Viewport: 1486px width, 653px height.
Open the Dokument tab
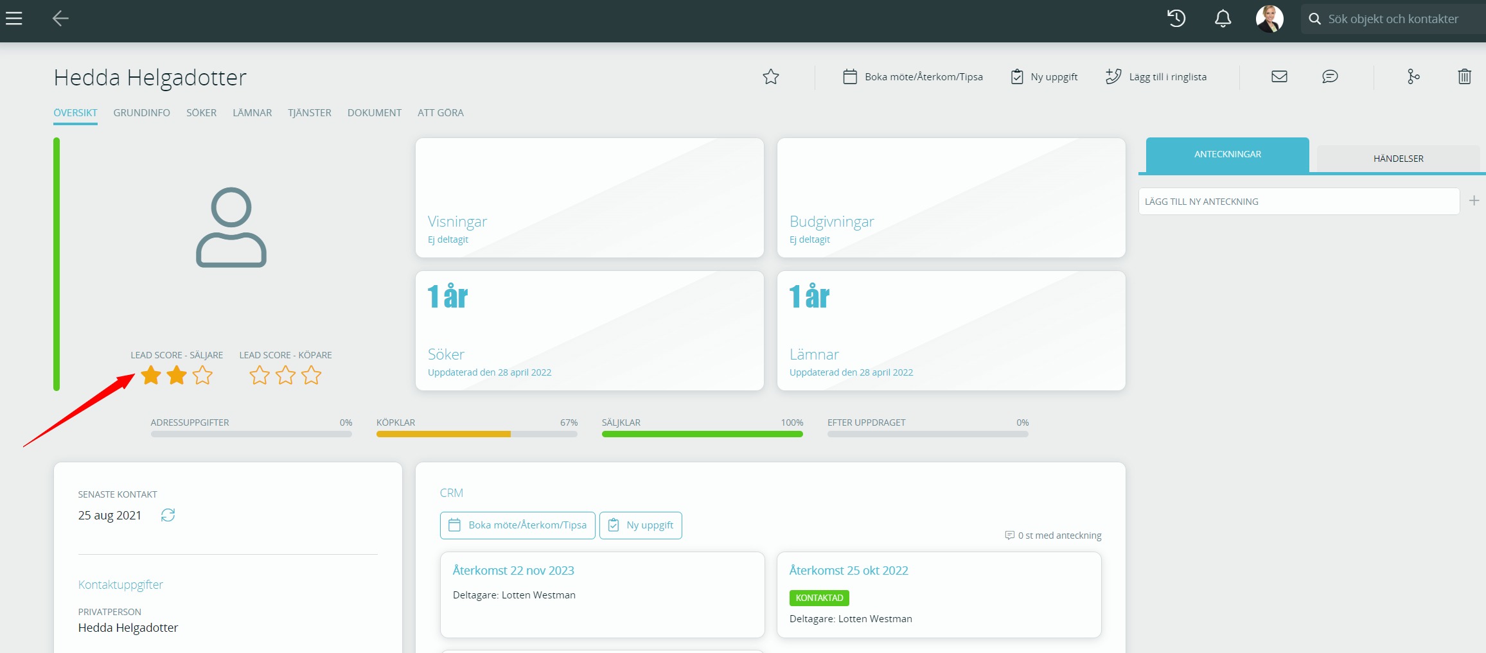coord(375,113)
